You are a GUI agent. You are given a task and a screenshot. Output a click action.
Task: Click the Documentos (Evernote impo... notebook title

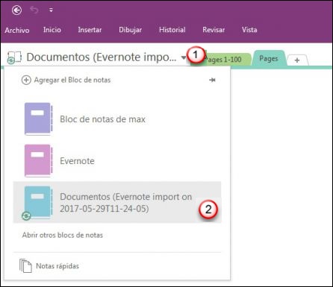(102, 57)
